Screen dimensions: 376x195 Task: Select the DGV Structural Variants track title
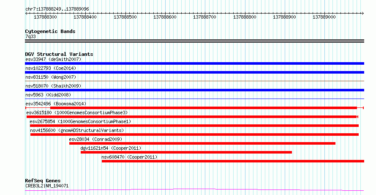[x=59, y=54]
